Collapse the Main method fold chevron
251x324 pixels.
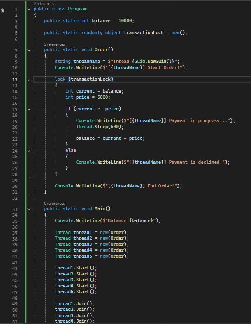(29, 209)
